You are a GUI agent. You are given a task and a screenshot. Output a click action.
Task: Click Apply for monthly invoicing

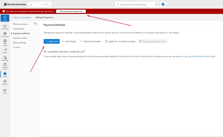coord(120,41)
